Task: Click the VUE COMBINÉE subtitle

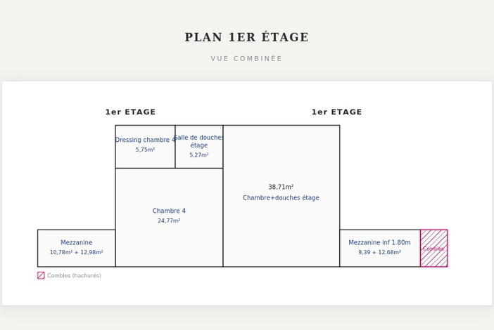Action: pyautogui.click(x=247, y=58)
